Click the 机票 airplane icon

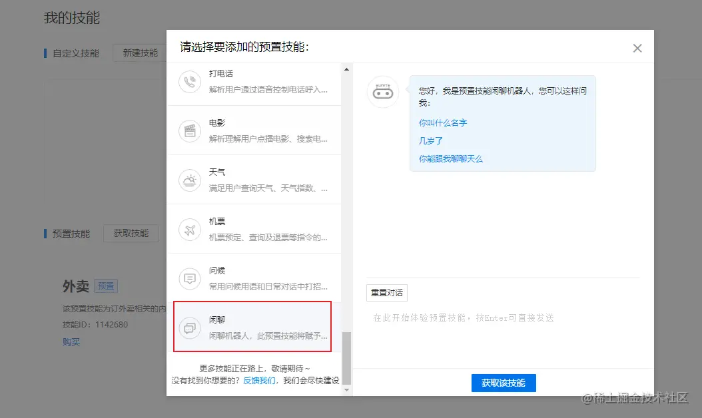[x=190, y=230]
